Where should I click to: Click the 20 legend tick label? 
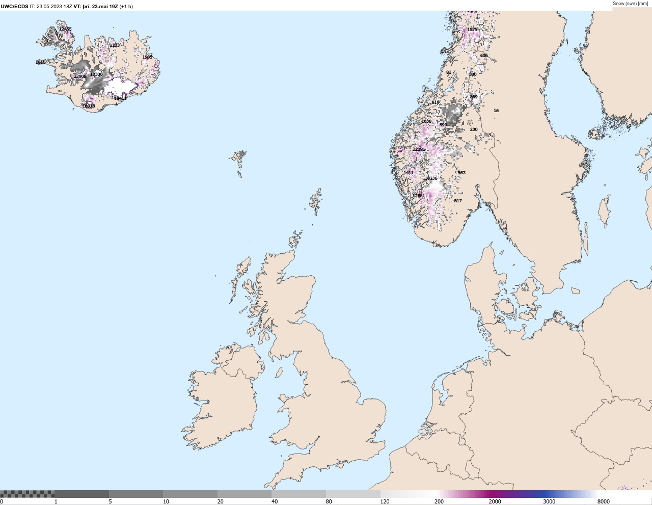tap(220, 502)
